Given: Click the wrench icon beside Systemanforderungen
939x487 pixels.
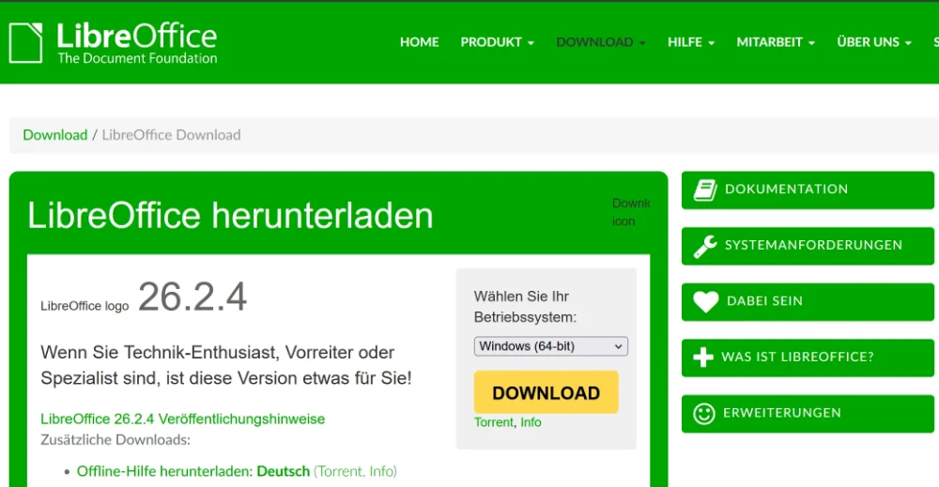Looking at the screenshot, I should point(705,247).
